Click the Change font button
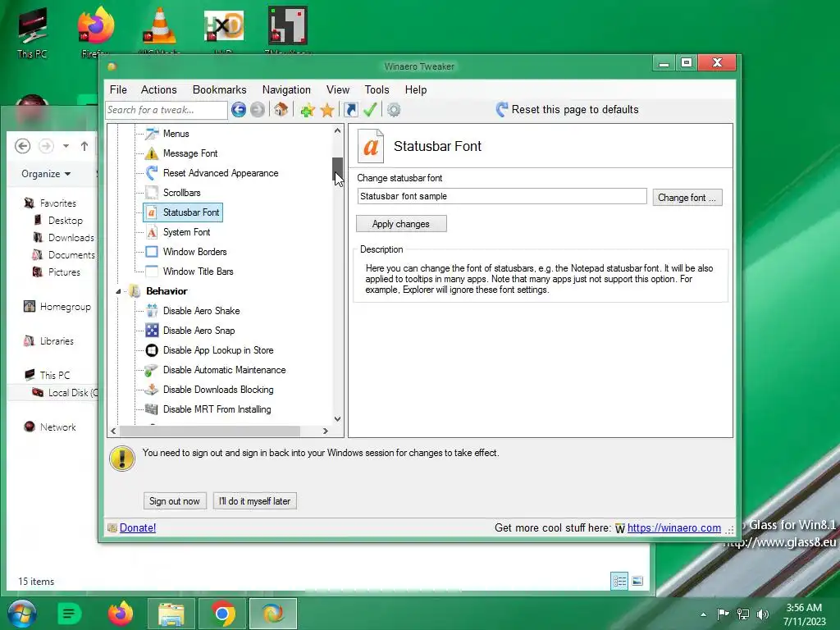Screen dimensions: 840x630 (x=687, y=198)
